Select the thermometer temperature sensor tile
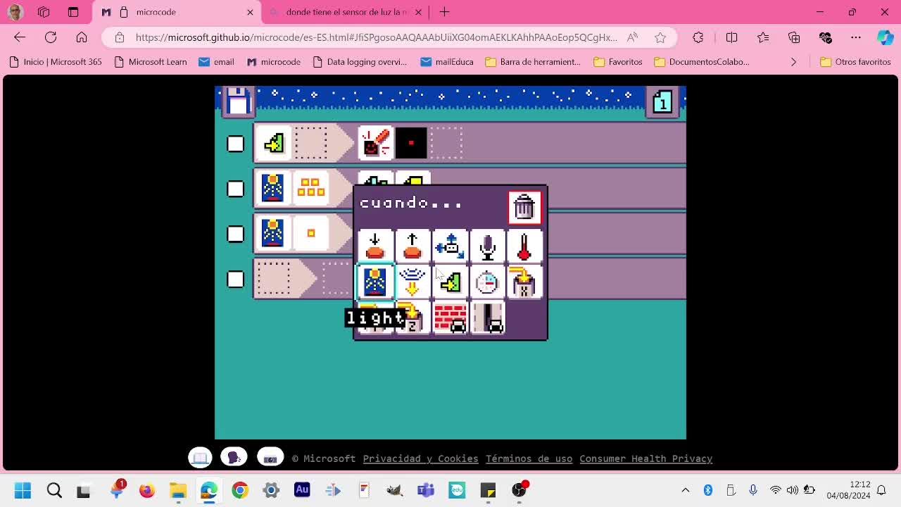Image resolution: width=901 pixels, height=507 pixels. coord(524,245)
